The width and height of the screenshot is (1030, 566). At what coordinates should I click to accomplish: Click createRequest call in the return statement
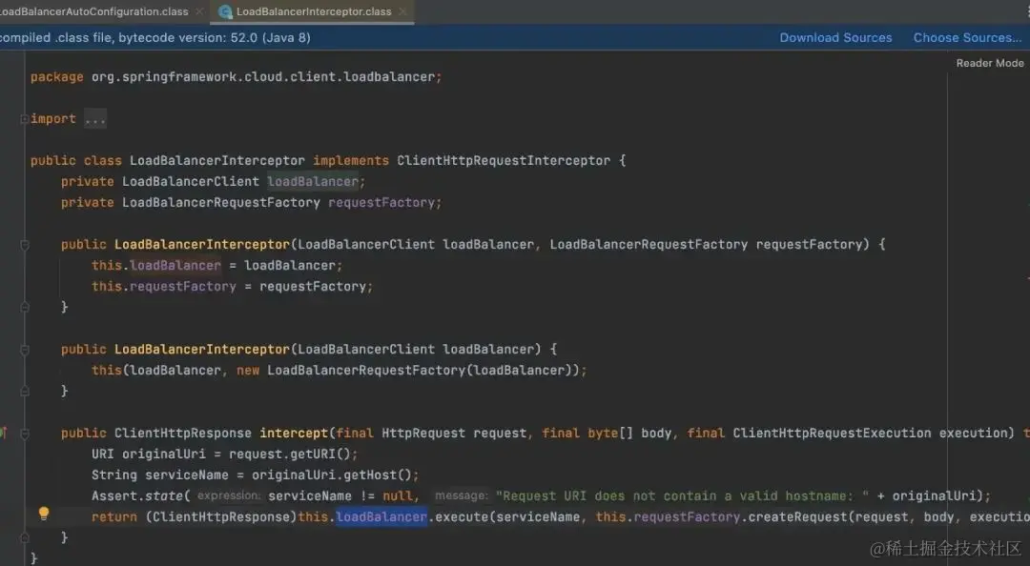pyautogui.click(x=797, y=517)
